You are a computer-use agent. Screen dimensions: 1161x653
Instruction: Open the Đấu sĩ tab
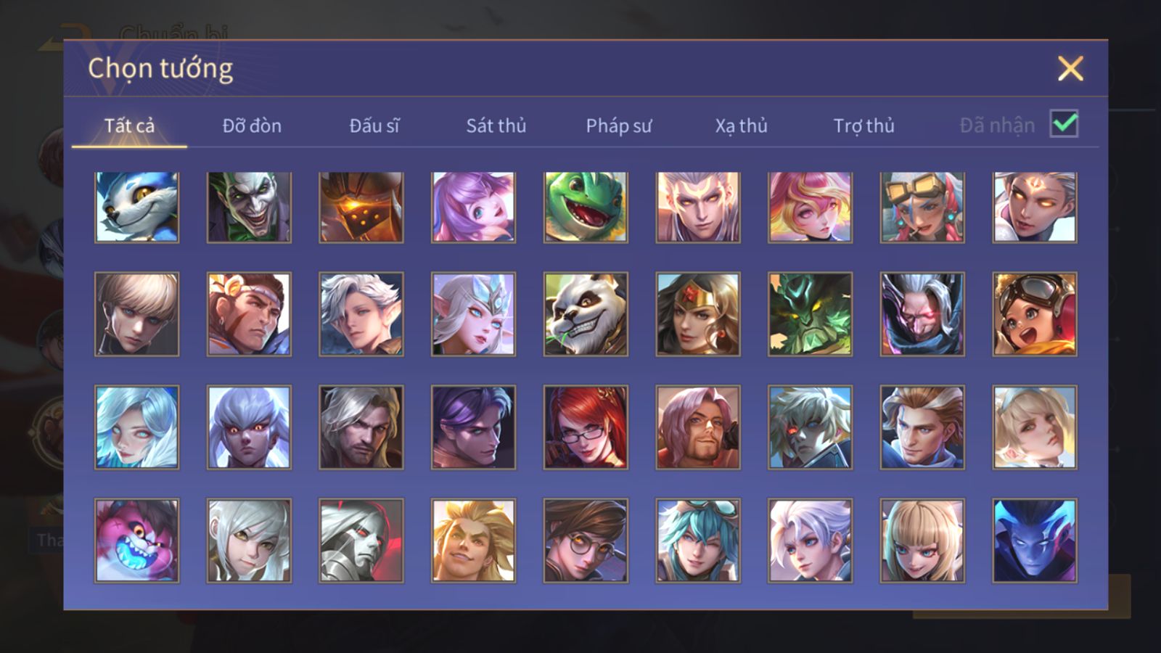374,126
